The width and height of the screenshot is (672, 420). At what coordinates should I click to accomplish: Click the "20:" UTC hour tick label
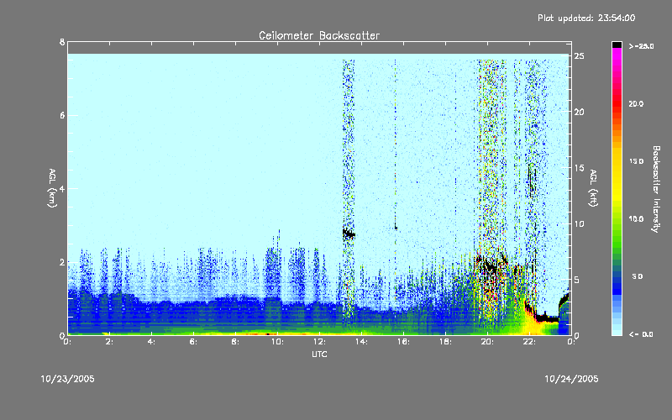click(x=487, y=342)
